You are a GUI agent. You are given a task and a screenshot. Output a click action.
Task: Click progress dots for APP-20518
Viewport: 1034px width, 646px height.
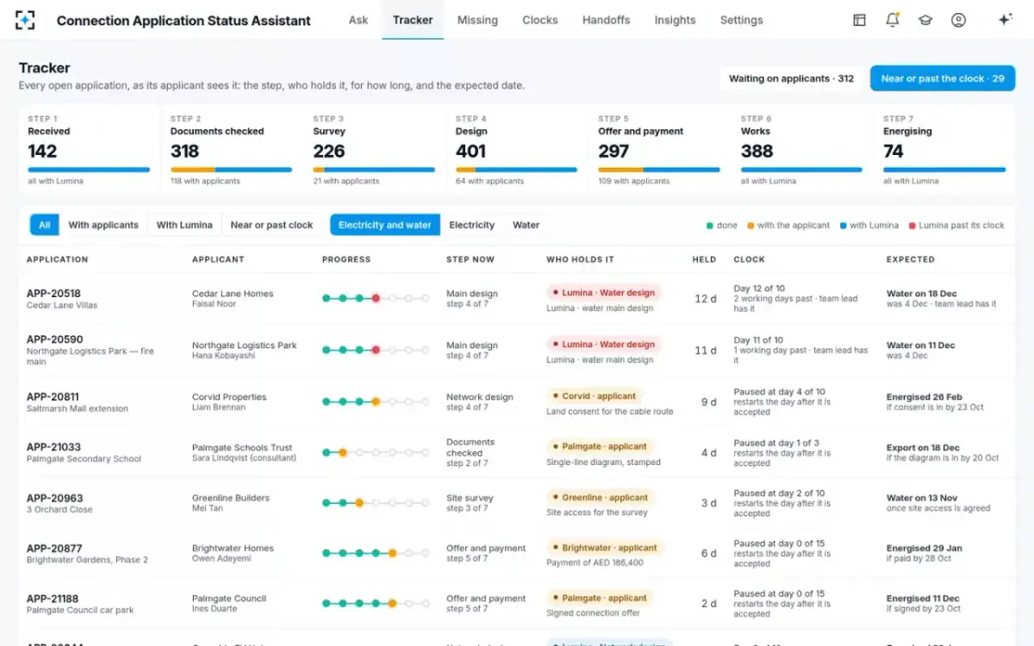coord(376,298)
